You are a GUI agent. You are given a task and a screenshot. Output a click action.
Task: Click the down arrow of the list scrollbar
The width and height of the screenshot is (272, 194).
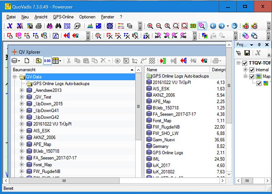point(229,174)
